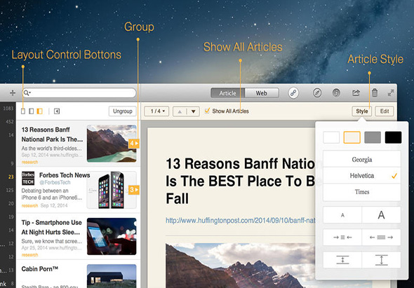Image resolution: width=414 pixels, height=288 pixels.
Task: Choose the gray background swatch
Action: [373, 137]
